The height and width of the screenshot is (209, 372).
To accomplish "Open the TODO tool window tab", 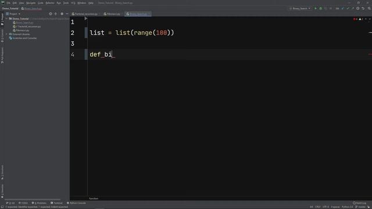I will click(x=23, y=203).
